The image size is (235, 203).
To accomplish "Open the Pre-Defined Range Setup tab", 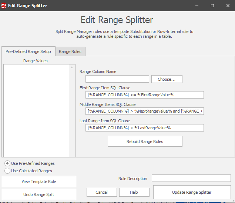I will point(28,51).
